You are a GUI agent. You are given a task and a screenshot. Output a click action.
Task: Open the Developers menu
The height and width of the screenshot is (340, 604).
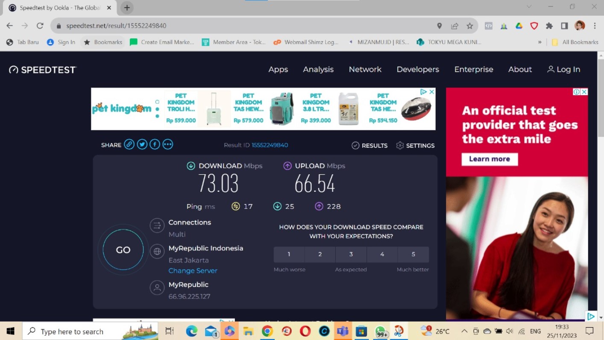tap(418, 69)
